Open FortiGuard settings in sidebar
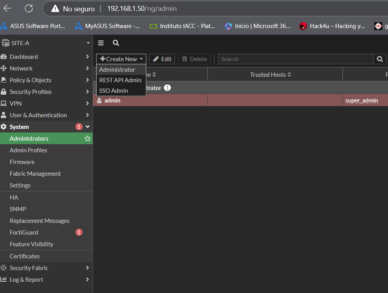Image resolution: width=388 pixels, height=293 pixels. pos(24,233)
